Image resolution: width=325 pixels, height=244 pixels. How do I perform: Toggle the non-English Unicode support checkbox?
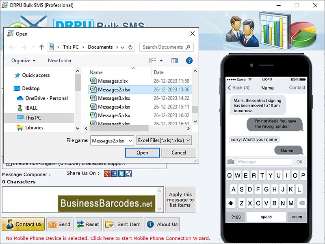click(9, 164)
